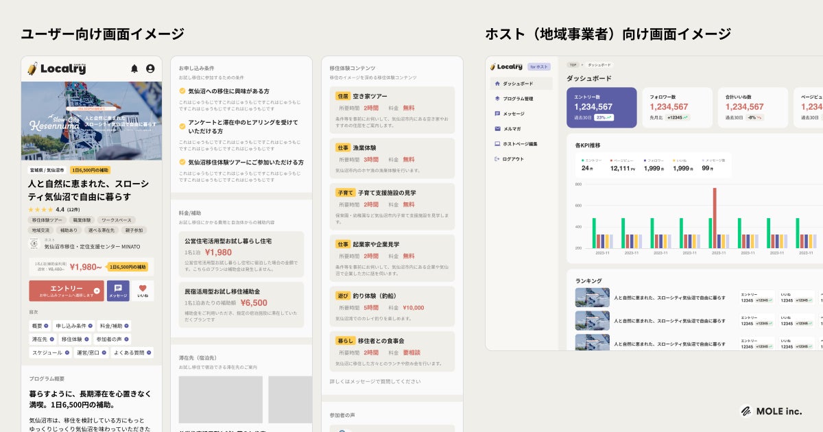Toggle the red ページビュー chart legend

[x=622, y=160]
